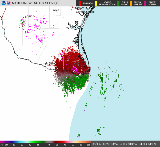
Task: Click the red Tornado legend swatch
Action: [x=80, y=3]
